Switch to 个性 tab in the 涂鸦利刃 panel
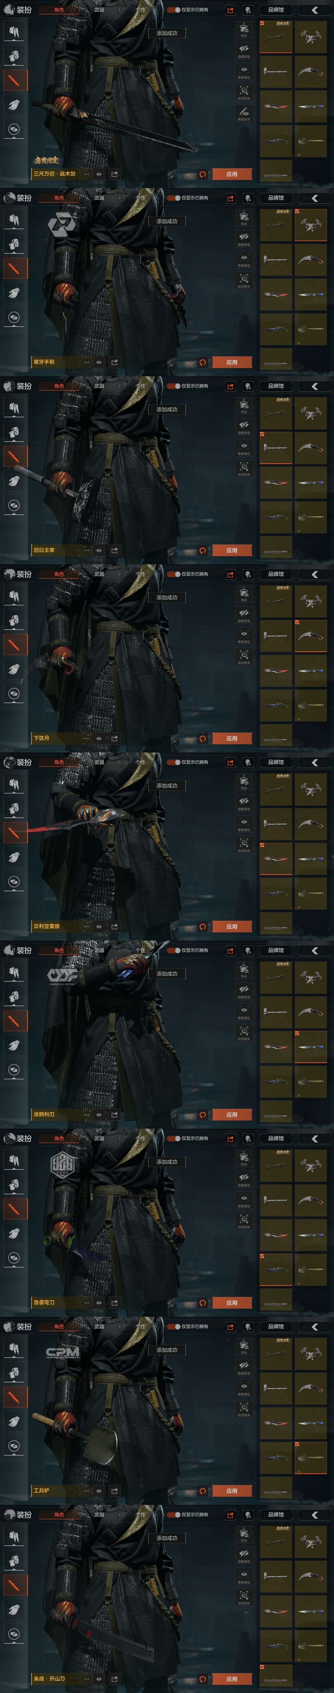Screen dimensions: 334x1693 140,950
